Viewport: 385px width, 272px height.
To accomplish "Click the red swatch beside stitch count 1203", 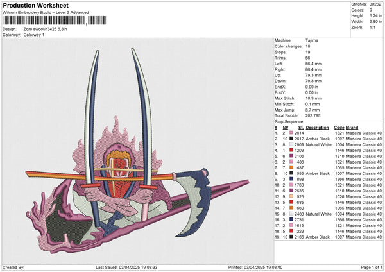I will [291, 150].
